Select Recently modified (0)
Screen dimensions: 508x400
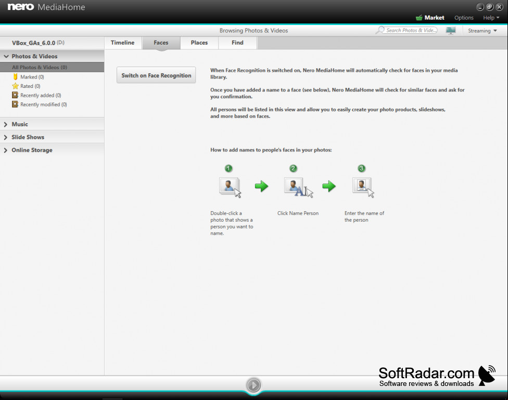43,105
